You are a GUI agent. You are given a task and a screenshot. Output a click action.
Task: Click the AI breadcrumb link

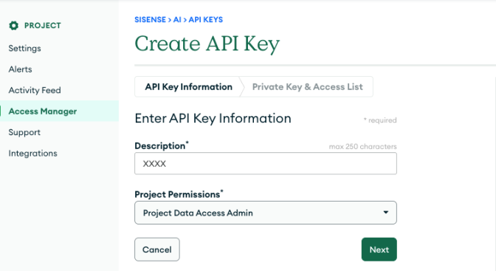(x=177, y=20)
